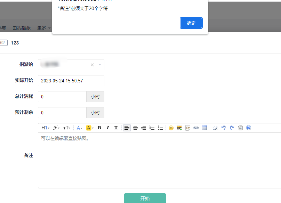Click the 总计消耗 hours input field
Image resolution: width=281 pixels, height=203 pixels.
click(x=62, y=97)
